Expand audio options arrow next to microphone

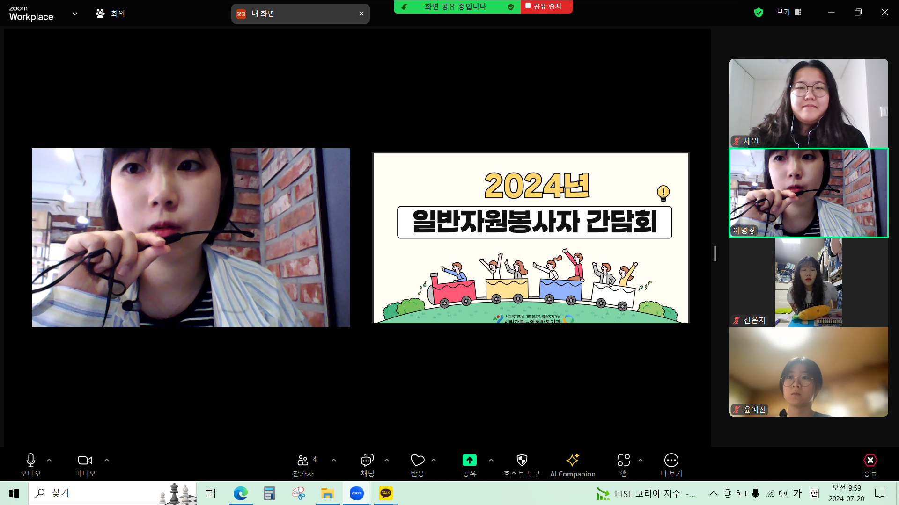(49, 460)
